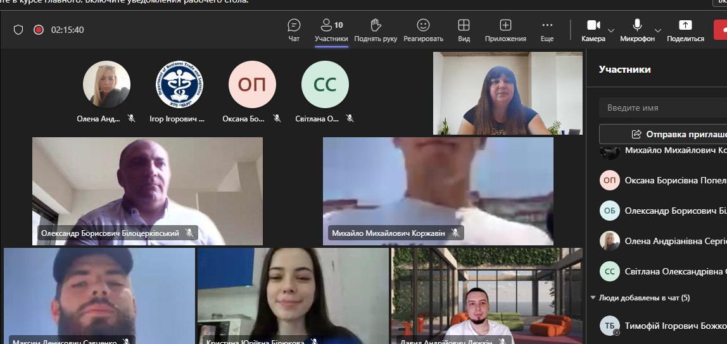Open the Чат panel
Image resolution: width=727 pixels, height=344 pixels.
294,30
